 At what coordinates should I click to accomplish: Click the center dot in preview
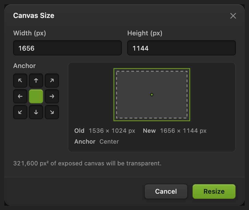[x=152, y=95]
